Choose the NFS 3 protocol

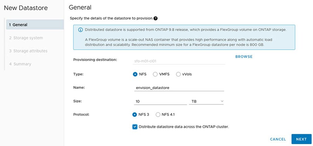tap(135, 115)
